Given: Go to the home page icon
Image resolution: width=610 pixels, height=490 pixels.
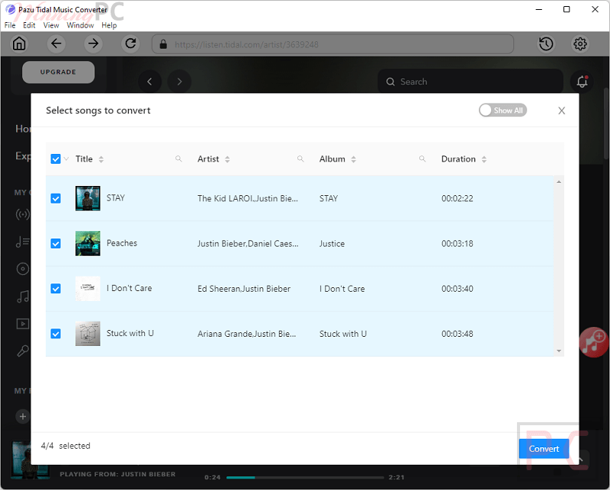Looking at the screenshot, I should (x=18, y=43).
